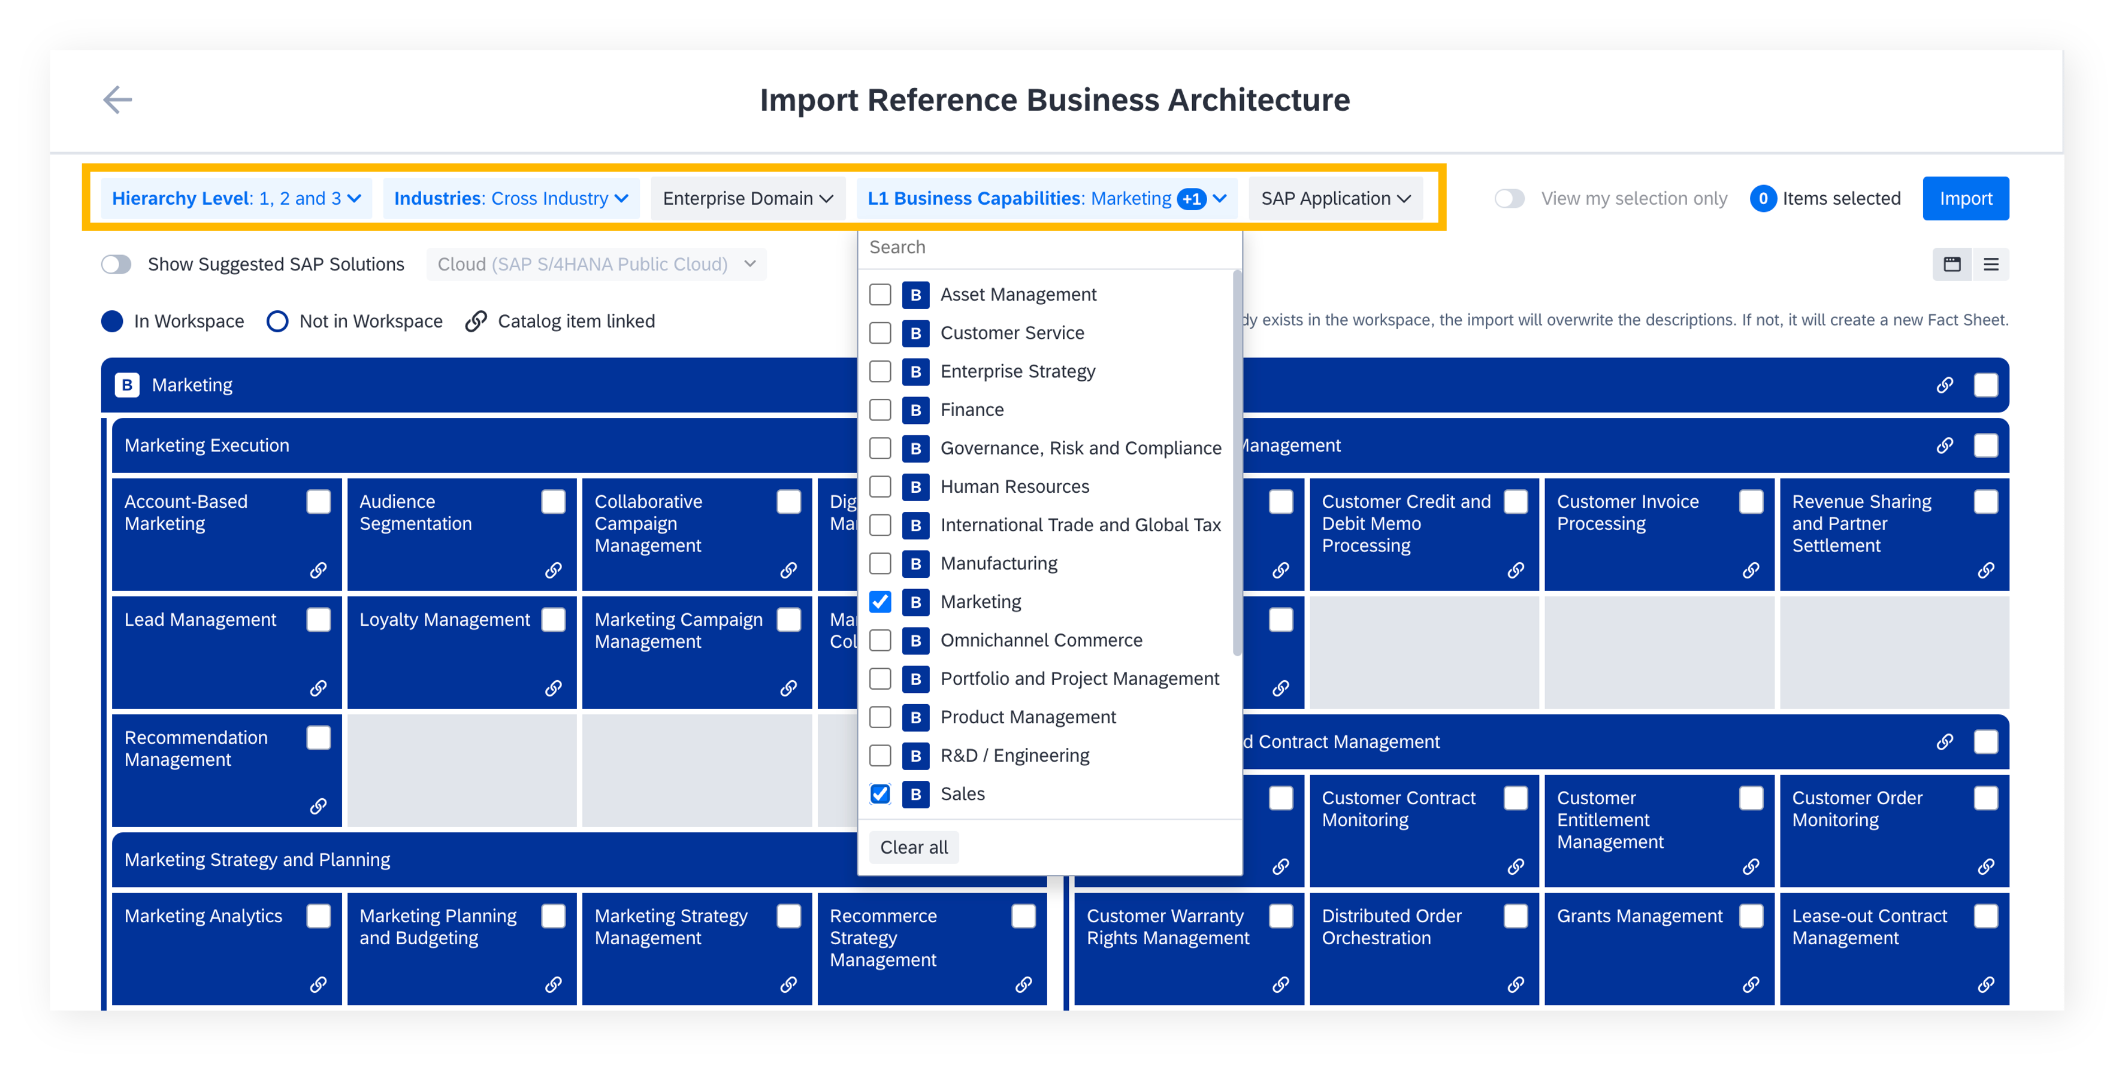Viewport: 2128px width, 1073px height.
Task: Click the Import button
Action: 1965,199
